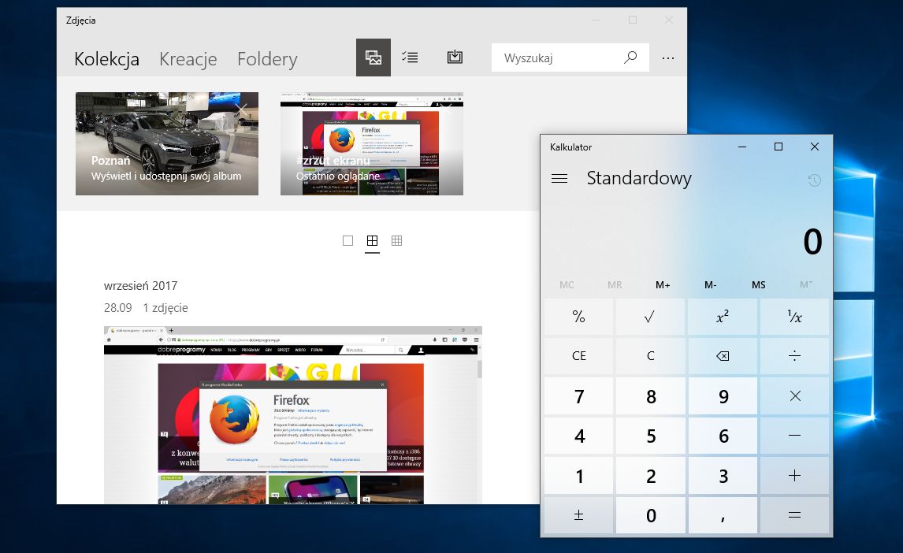Click the reciprocal 1/x key
903x553 pixels.
(x=795, y=317)
